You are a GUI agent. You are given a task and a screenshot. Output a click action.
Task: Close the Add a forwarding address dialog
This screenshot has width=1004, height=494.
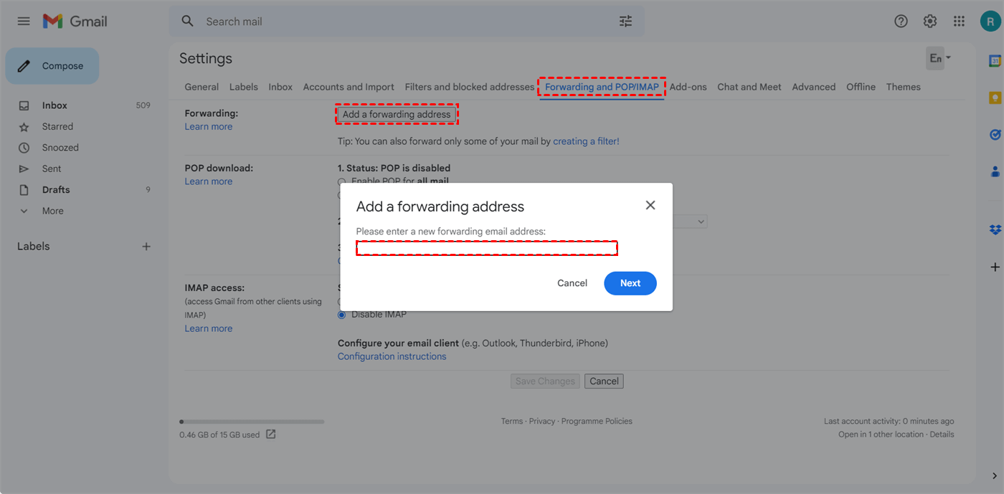pyautogui.click(x=650, y=205)
